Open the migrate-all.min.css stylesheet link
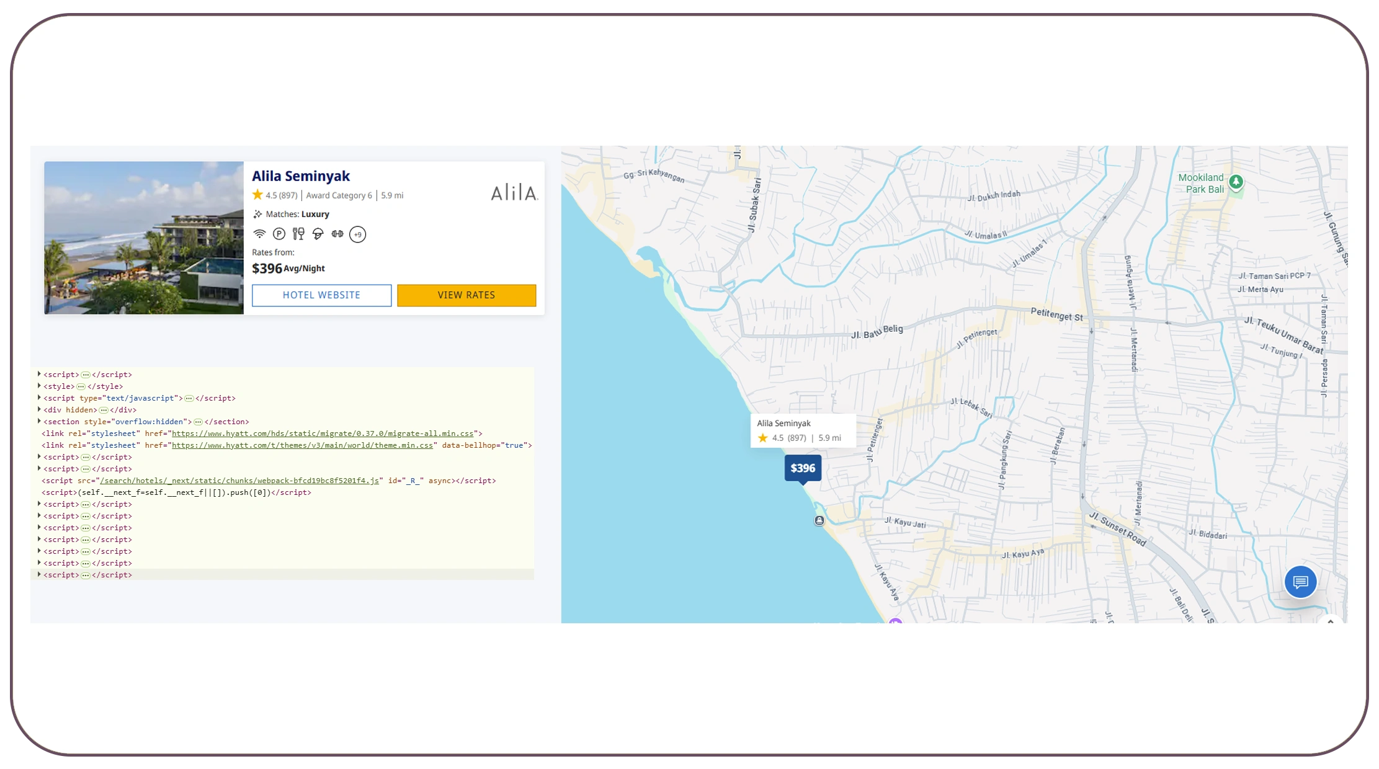This screenshot has width=1379, height=769. [323, 433]
